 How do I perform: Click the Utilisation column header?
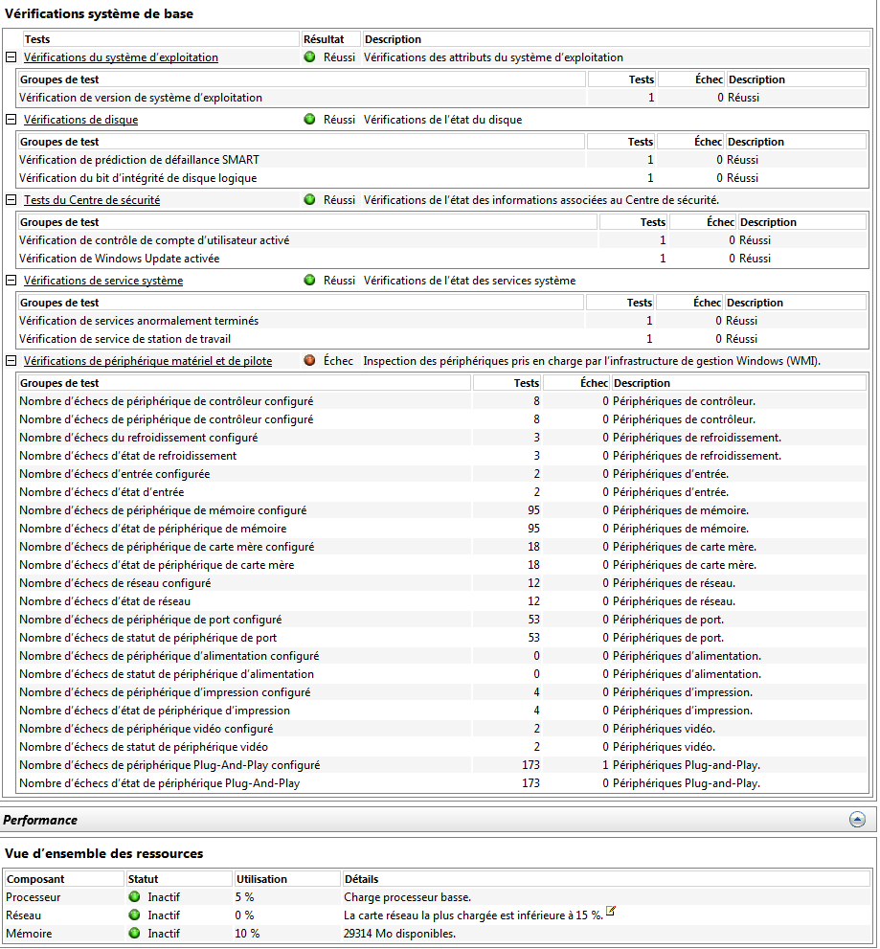(287, 879)
